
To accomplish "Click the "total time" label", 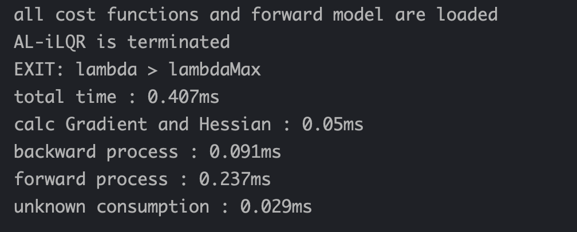I will (x=64, y=97).
